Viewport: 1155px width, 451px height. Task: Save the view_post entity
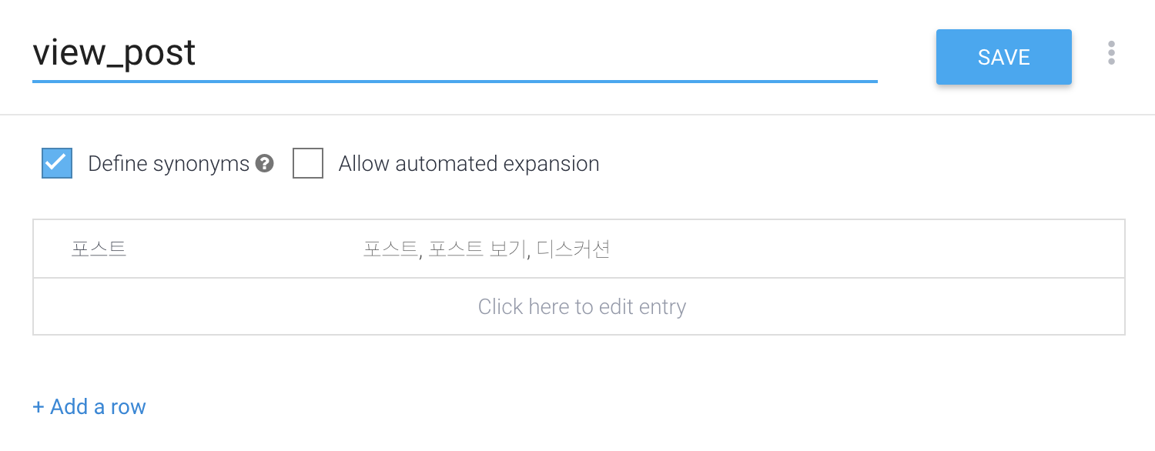[1003, 57]
